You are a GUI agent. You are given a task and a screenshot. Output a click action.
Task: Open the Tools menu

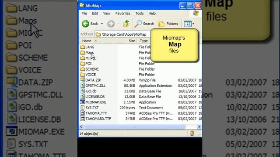coord(139,14)
